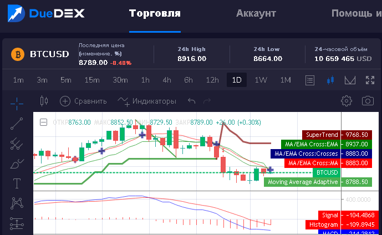The image size is (382, 235).
Task: Click the MA/EMA Cross:Crosses label
Action: pos(321,154)
